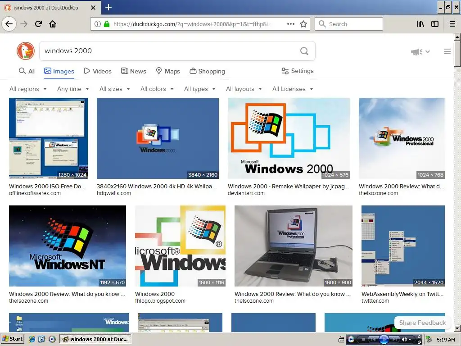Open the Windows 2000 Professional 1024×768 thumbnail
Viewport: 461px width, 346px height.
coord(402,138)
